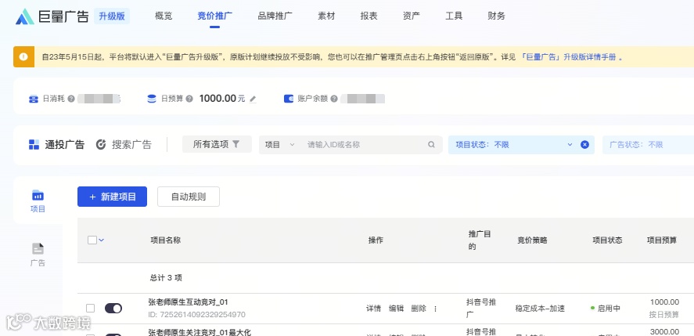
Task: Expand the select-all checkbox dropdown arrow
Action: pyautogui.click(x=102, y=240)
